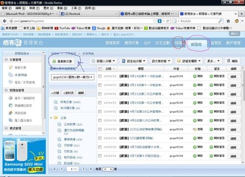Image resolution: width=245 pixels, height=177 pixels.
Task: Jump to the first page of articles
Action: coord(55,169)
